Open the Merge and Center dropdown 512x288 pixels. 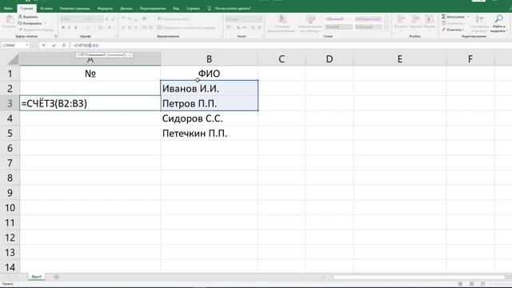point(218,28)
